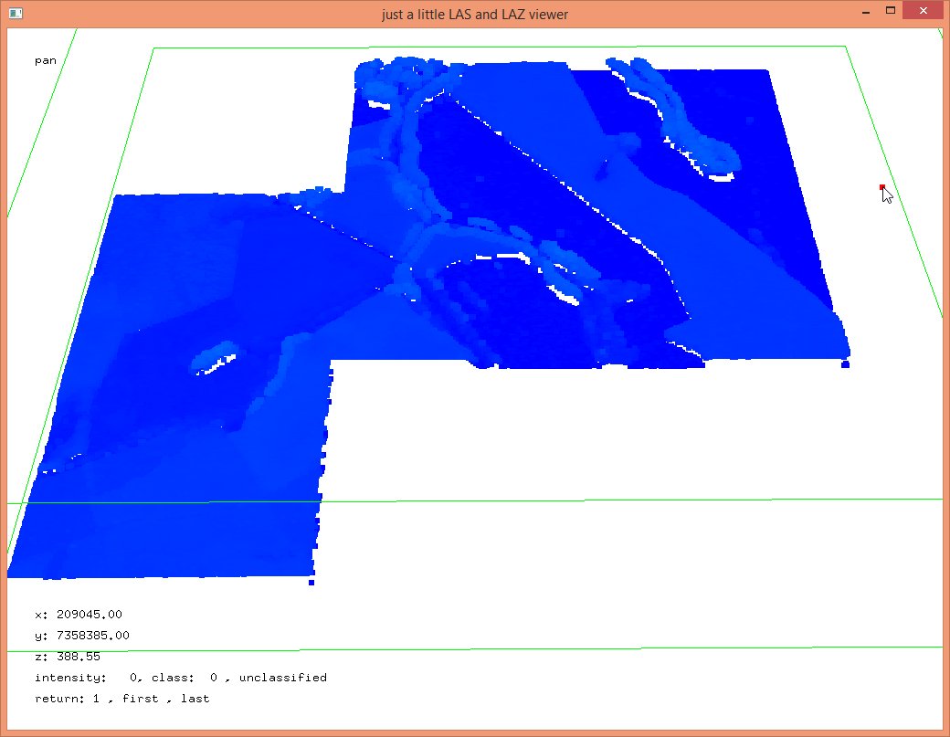The height and width of the screenshot is (737, 950).
Task: Click the "pan" mode label
Action: (45, 60)
